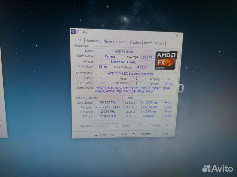The height and width of the screenshot is (177, 237).
Task: Open the Bench tab
Action: tap(148, 43)
